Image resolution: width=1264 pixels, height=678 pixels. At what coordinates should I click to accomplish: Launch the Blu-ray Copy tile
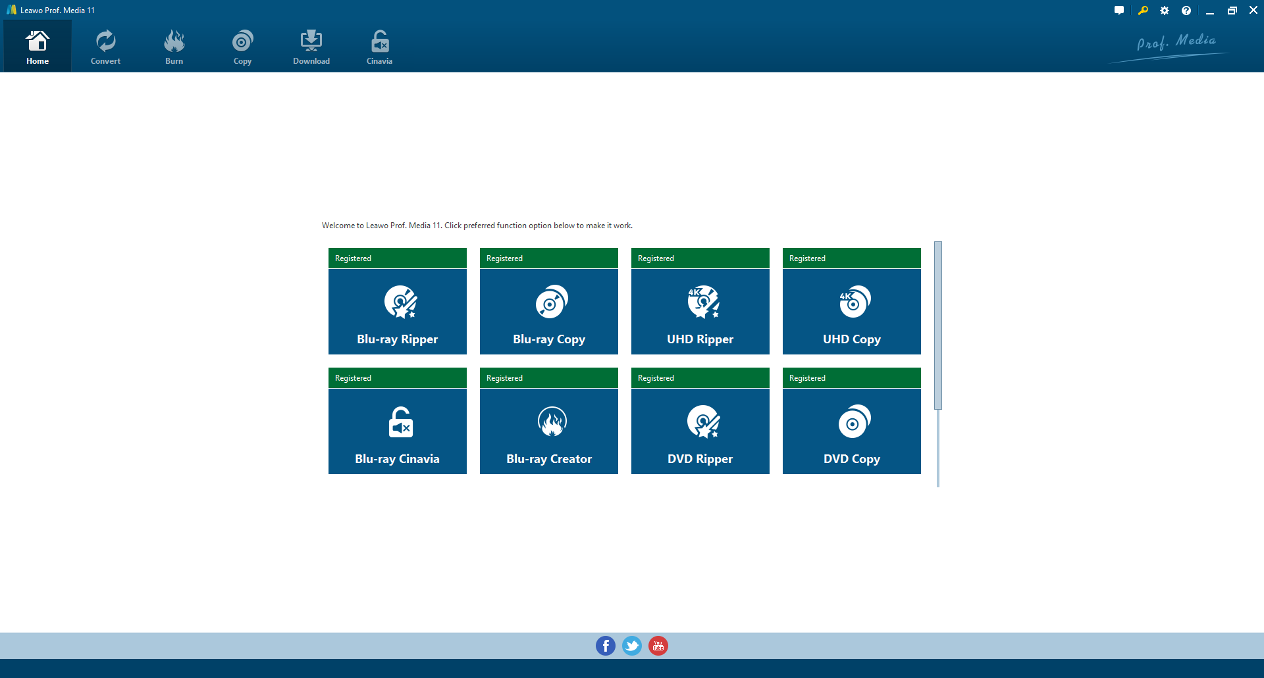pyautogui.click(x=549, y=312)
